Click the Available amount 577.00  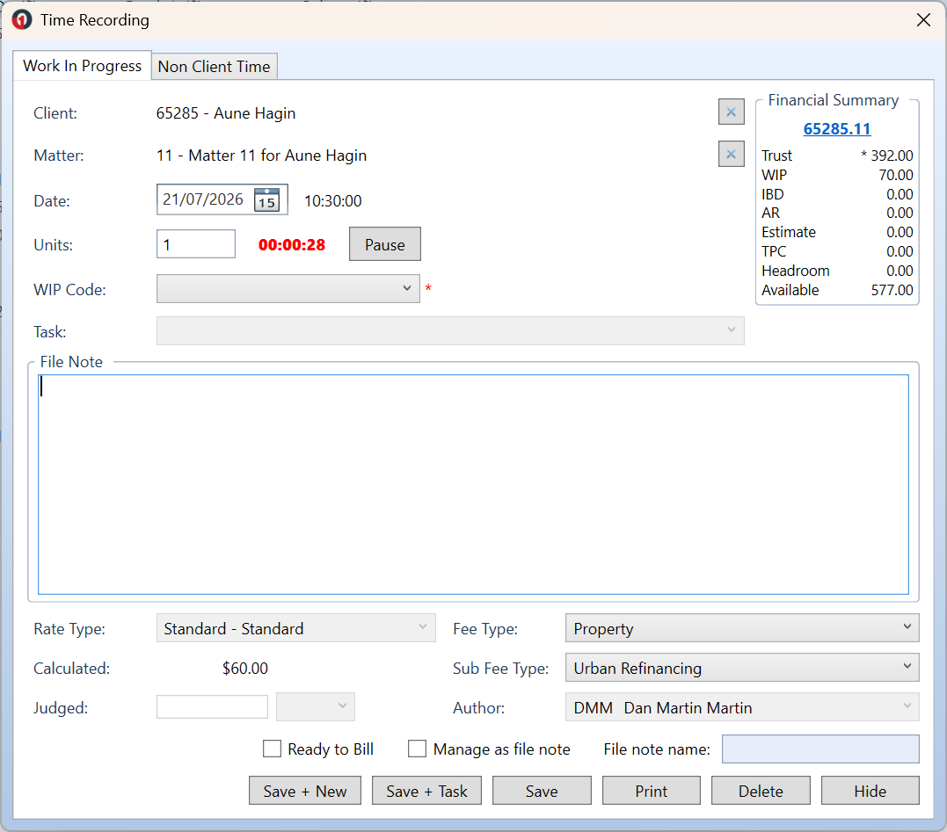[x=892, y=290]
